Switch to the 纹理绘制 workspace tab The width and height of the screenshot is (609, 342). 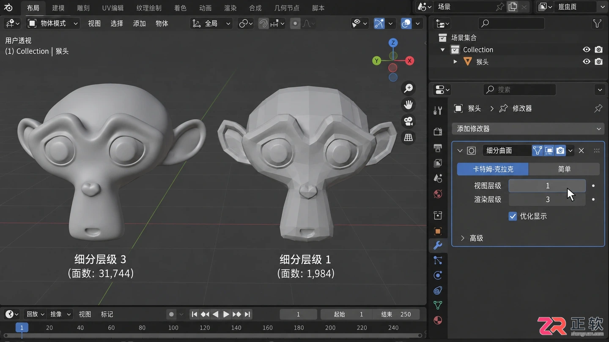click(x=149, y=8)
